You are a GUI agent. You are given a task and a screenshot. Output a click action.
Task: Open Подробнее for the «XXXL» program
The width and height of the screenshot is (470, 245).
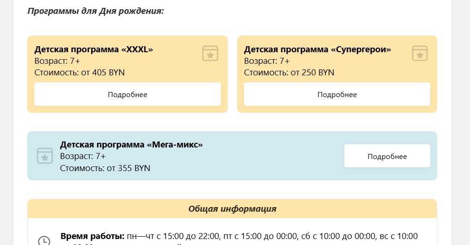128,94
